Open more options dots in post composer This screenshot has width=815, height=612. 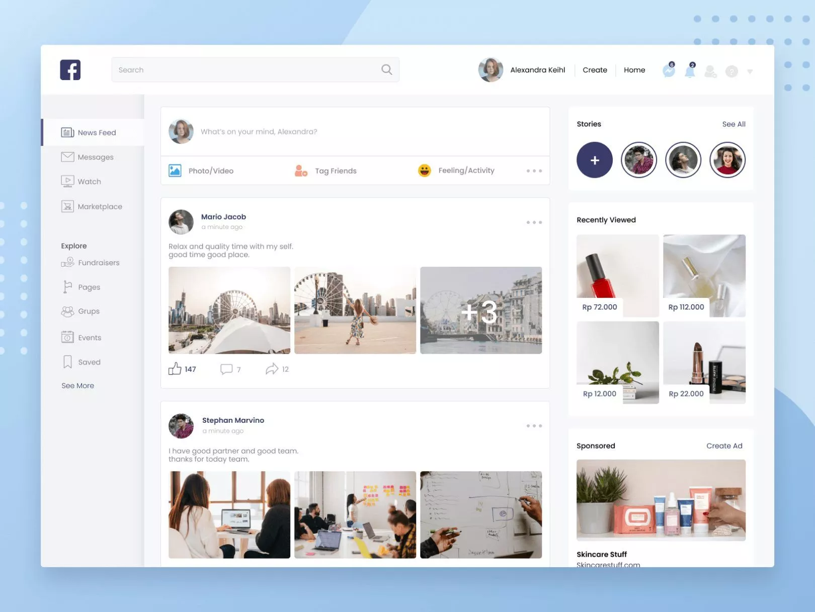click(534, 171)
